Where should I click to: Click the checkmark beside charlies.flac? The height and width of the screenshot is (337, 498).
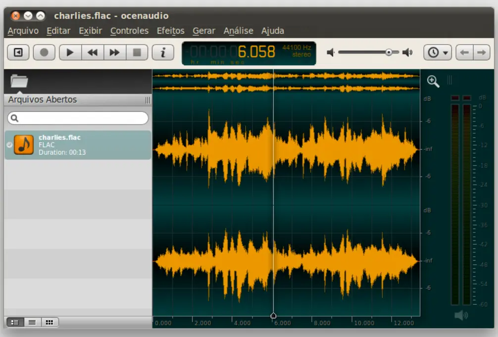[9, 145]
